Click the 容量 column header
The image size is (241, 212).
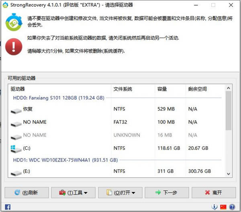[x=162, y=89]
